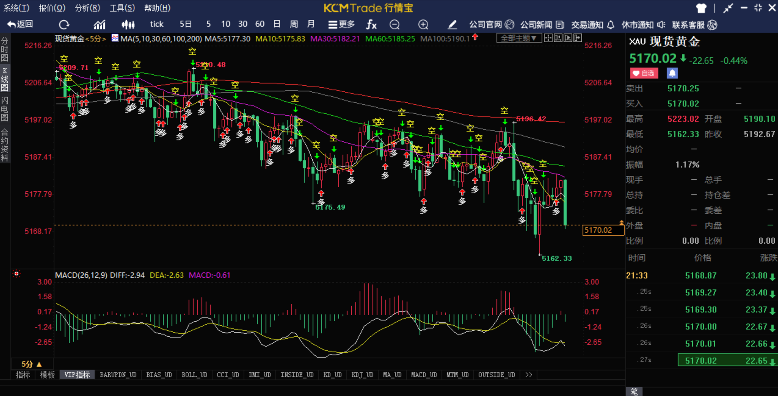The image size is (778, 396).
Task: Select the 10-minute period
Action: (226, 24)
